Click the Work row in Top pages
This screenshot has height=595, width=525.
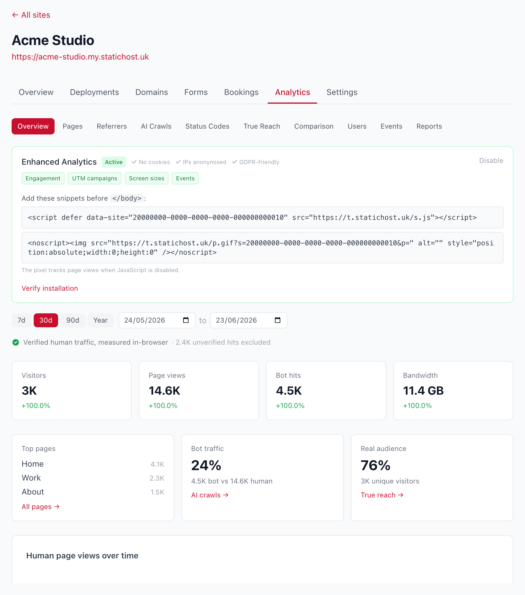93,478
